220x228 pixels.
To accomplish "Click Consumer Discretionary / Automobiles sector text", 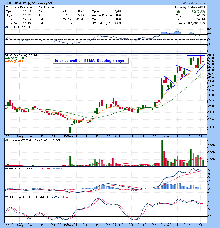I will 31,7.
